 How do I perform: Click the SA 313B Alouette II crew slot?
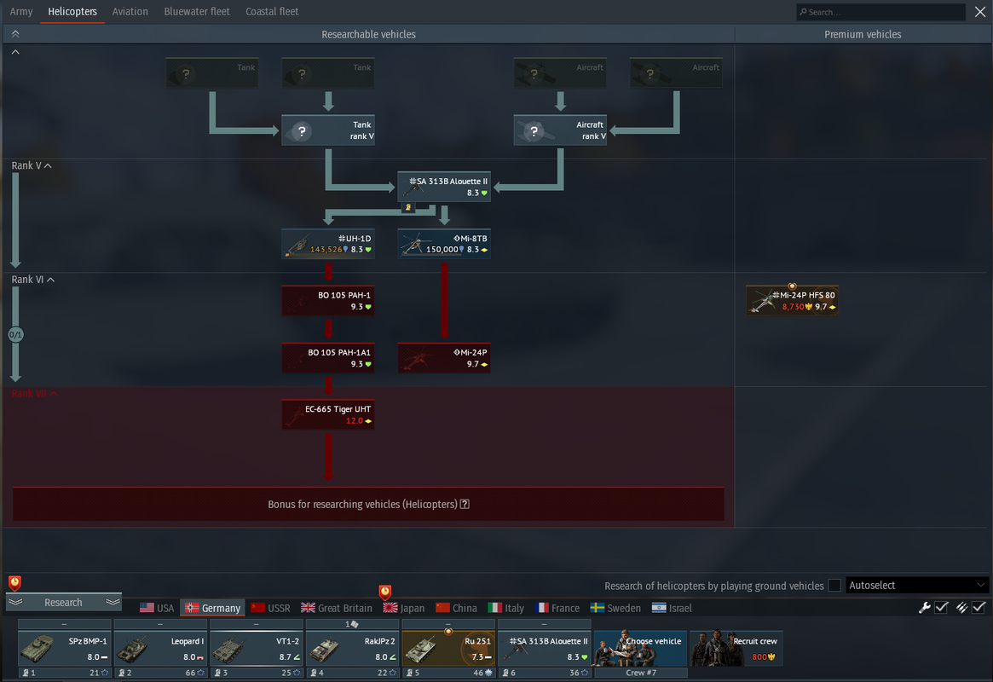(545, 649)
